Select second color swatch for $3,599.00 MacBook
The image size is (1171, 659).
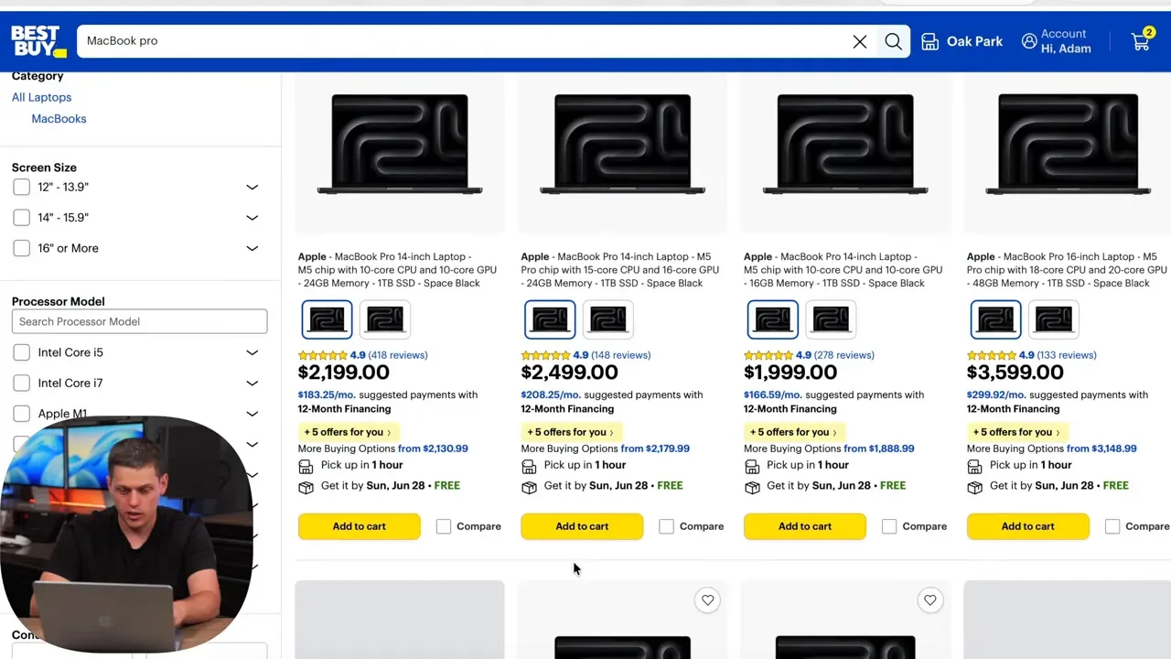click(1054, 319)
